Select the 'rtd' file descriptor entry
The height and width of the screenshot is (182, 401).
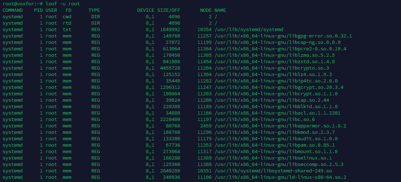[x=67, y=23]
